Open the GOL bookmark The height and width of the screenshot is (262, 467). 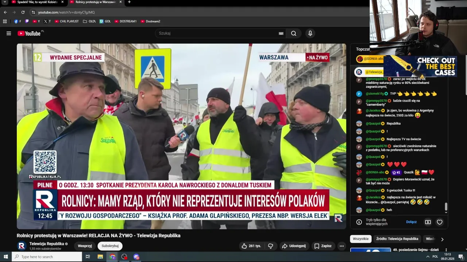(x=105, y=21)
